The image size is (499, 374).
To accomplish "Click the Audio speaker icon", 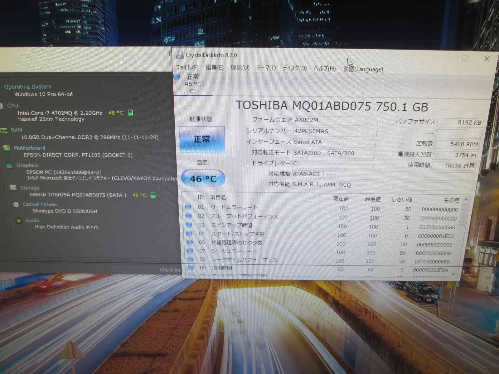I will click(x=19, y=221).
